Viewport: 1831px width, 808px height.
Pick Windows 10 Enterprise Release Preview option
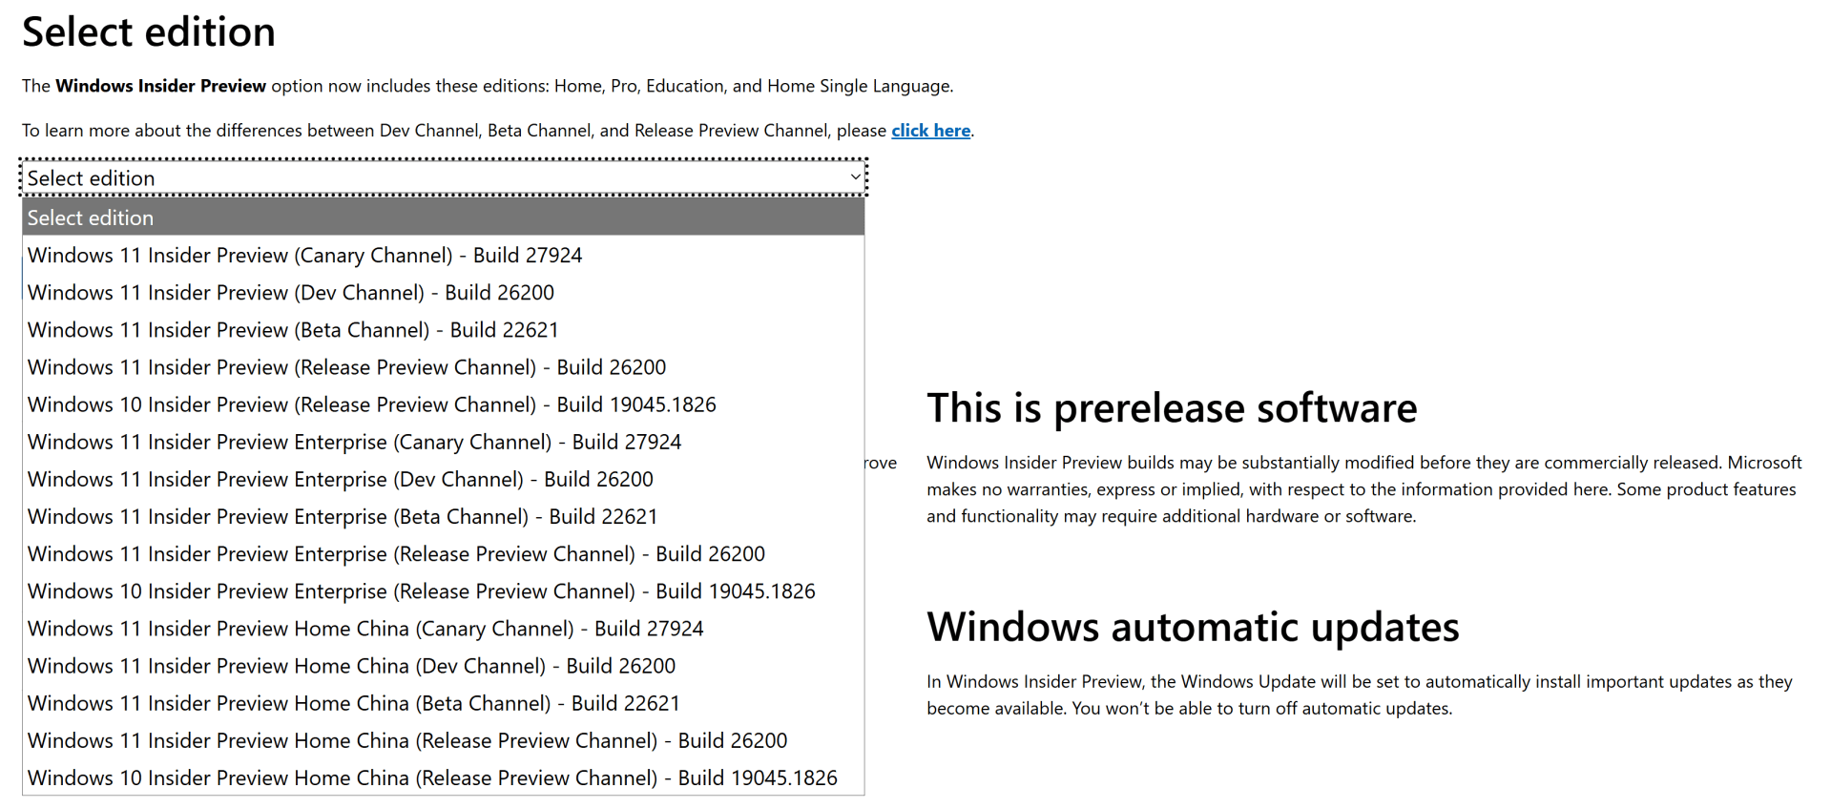click(421, 591)
